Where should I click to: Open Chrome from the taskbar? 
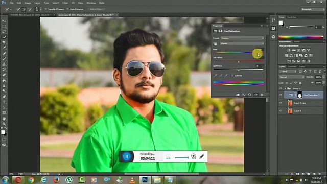point(31,180)
